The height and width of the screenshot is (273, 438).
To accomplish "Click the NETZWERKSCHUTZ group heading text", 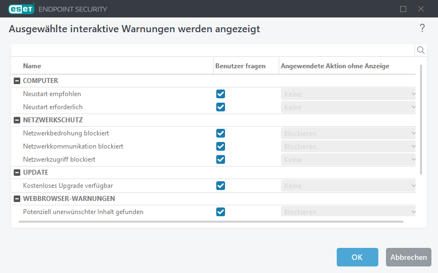I will [x=53, y=120].
